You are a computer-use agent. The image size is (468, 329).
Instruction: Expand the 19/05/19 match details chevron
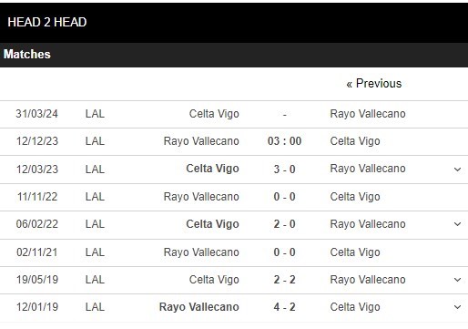[457, 280]
